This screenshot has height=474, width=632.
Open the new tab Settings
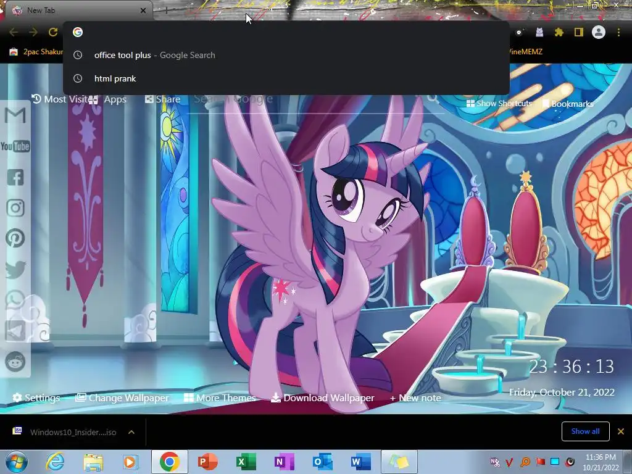[x=36, y=398]
